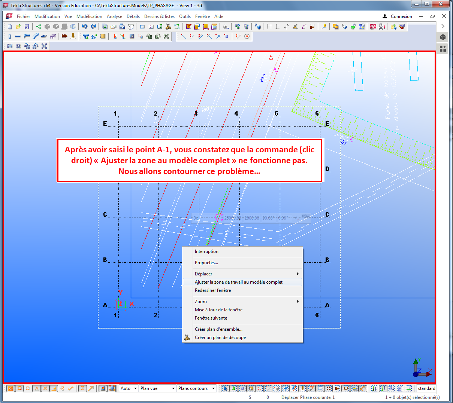The image size is (453, 403).
Task: Save the model with the diskette icon
Action: pos(27,27)
